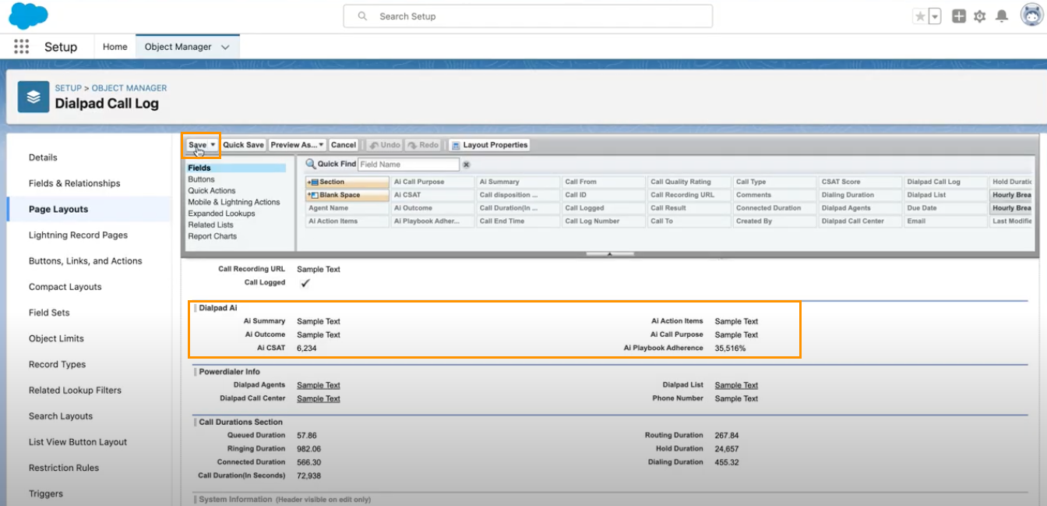Image resolution: width=1047 pixels, height=506 pixels.
Task: Click the Section palette element
Action: 347,182
